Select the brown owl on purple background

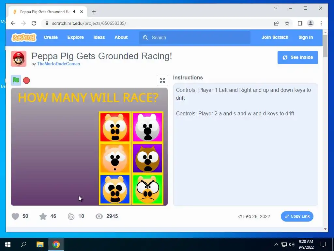pos(147,158)
